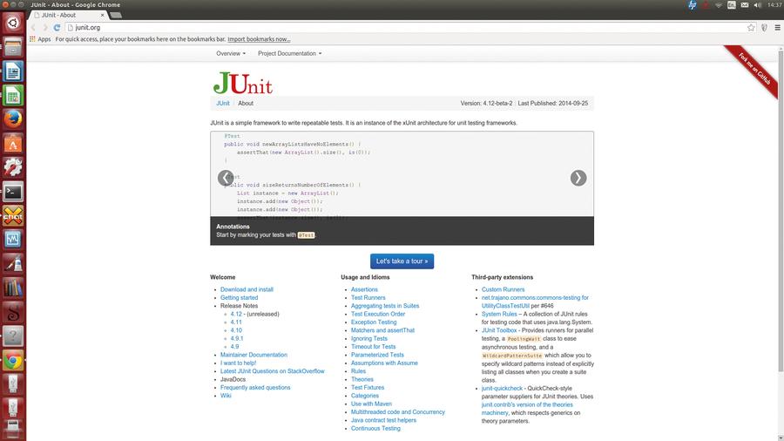Open the Test Runners link
The width and height of the screenshot is (784, 441).
coord(368,297)
